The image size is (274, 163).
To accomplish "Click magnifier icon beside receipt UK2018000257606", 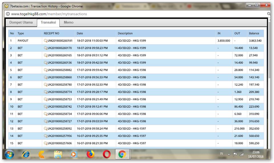I will [x=45, y=143].
